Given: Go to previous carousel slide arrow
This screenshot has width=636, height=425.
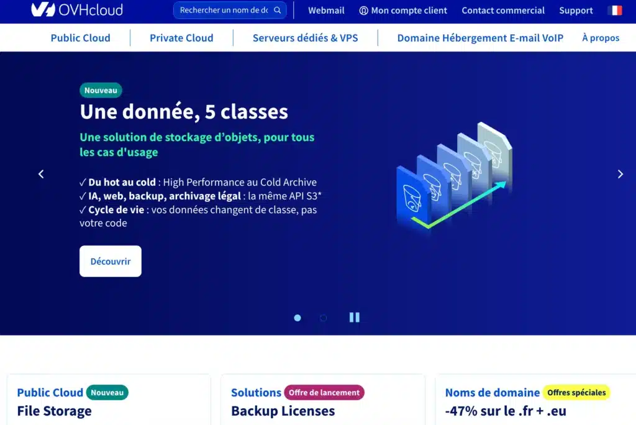Looking at the screenshot, I should 41,174.
